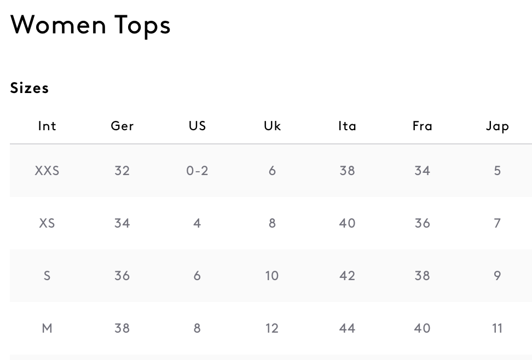Click the Int column header
532x360 pixels.
pos(47,126)
